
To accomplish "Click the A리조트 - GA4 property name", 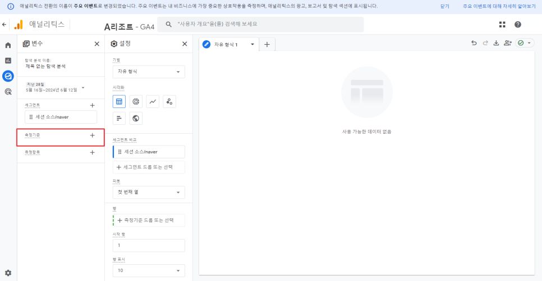I will tap(129, 26).
